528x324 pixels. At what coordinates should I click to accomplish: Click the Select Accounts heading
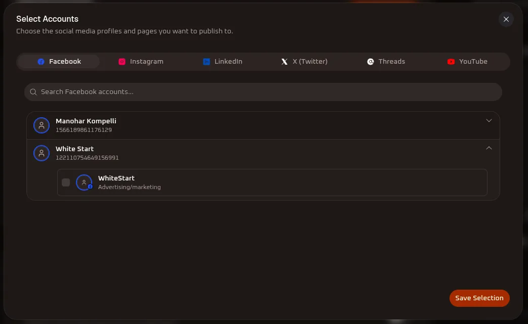47,19
